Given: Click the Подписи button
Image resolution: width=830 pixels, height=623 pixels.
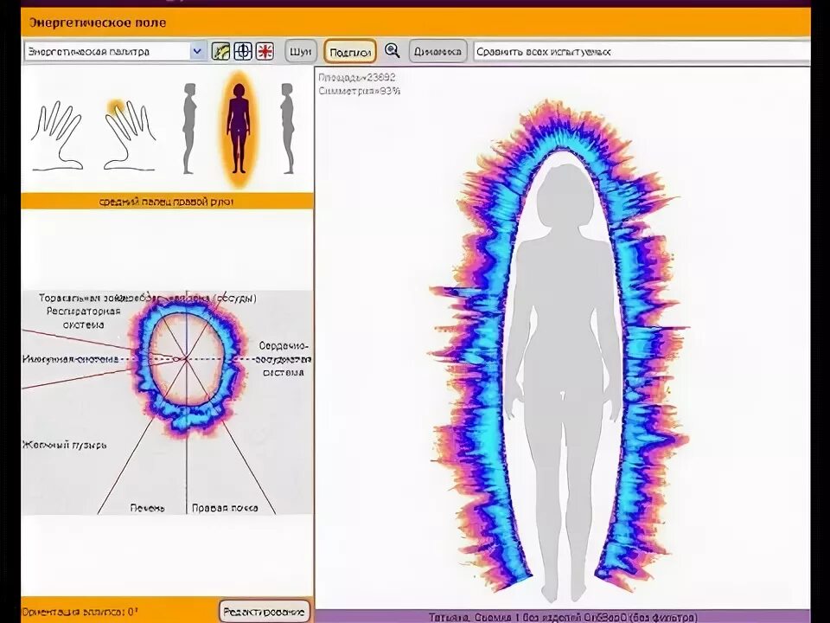Looking at the screenshot, I should point(350,51).
